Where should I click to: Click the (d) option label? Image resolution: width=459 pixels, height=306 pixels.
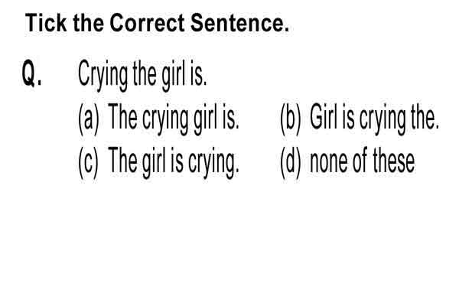(x=291, y=162)
